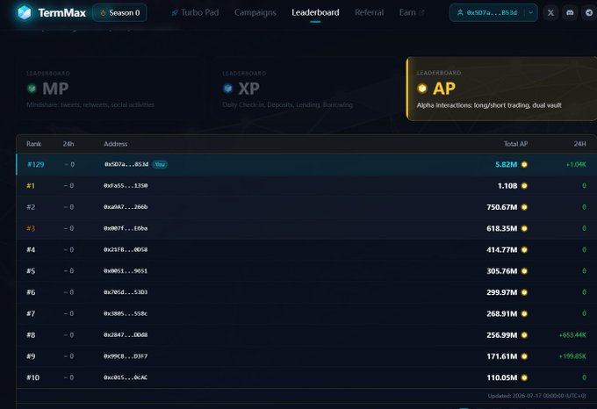Expand the wallet dropdown chevron
The width and height of the screenshot is (597, 409).
pos(531,12)
